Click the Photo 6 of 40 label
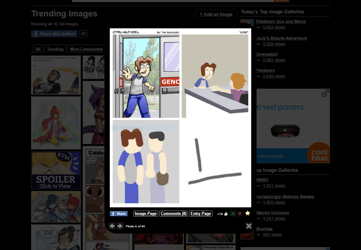The height and width of the screenshot is (250, 361). [x=135, y=226]
